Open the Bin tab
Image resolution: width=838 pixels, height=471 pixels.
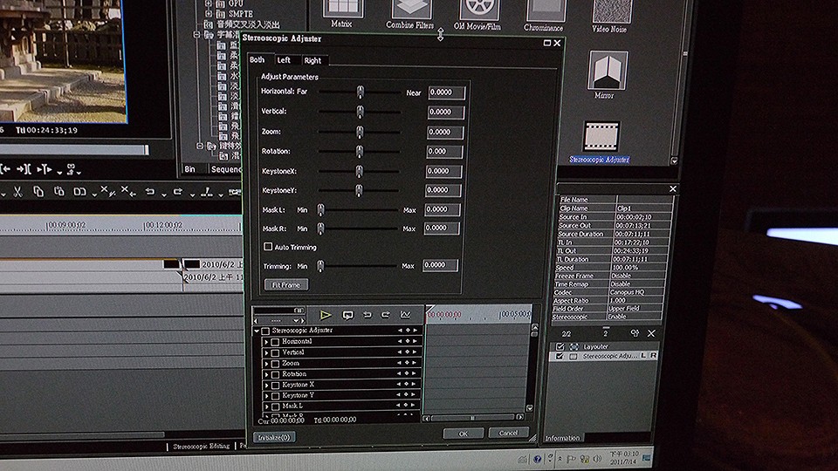point(191,169)
